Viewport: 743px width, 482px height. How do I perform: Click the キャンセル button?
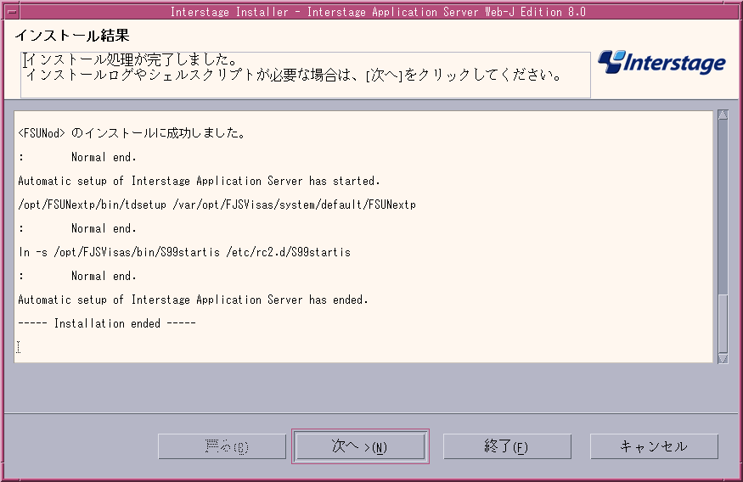(654, 446)
